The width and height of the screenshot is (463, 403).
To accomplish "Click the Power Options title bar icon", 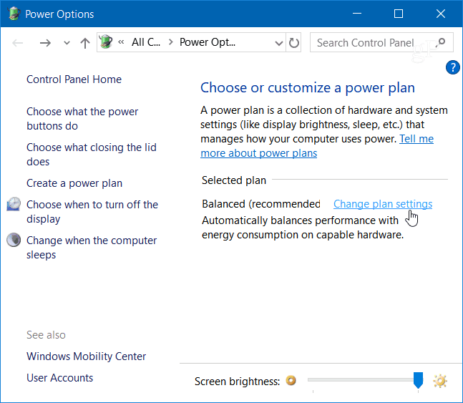I will coord(14,14).
